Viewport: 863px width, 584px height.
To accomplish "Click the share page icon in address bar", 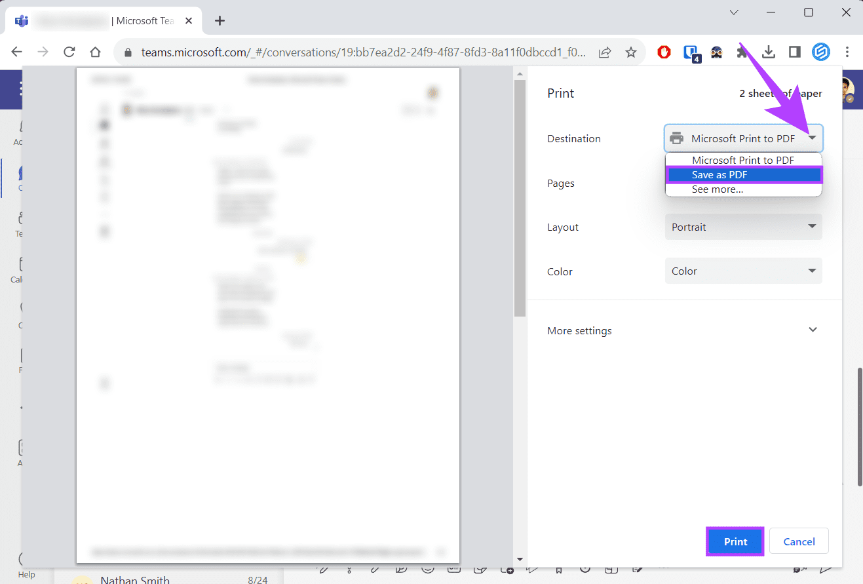I will [605, 52].
